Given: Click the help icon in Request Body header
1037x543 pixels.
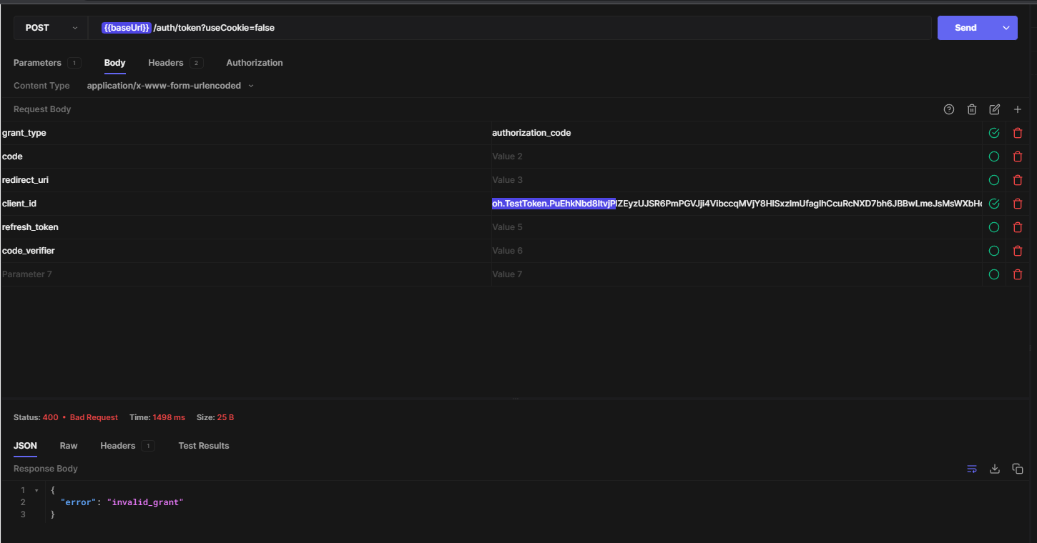Looking at the screenshot, I should [x=949, y=109].
